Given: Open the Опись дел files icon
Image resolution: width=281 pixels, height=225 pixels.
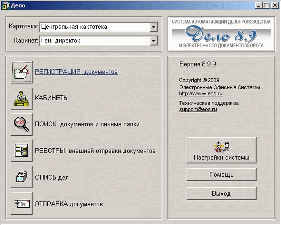Looking at the screenshot, I should point(22,177).
